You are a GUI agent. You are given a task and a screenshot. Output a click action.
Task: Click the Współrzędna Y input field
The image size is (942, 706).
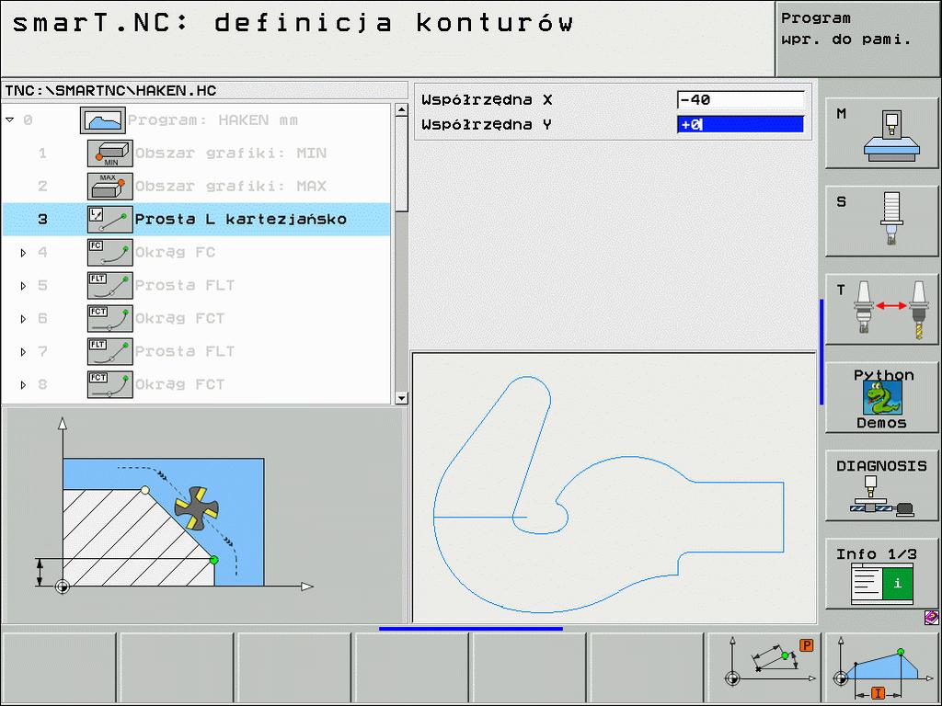(741, 125)
